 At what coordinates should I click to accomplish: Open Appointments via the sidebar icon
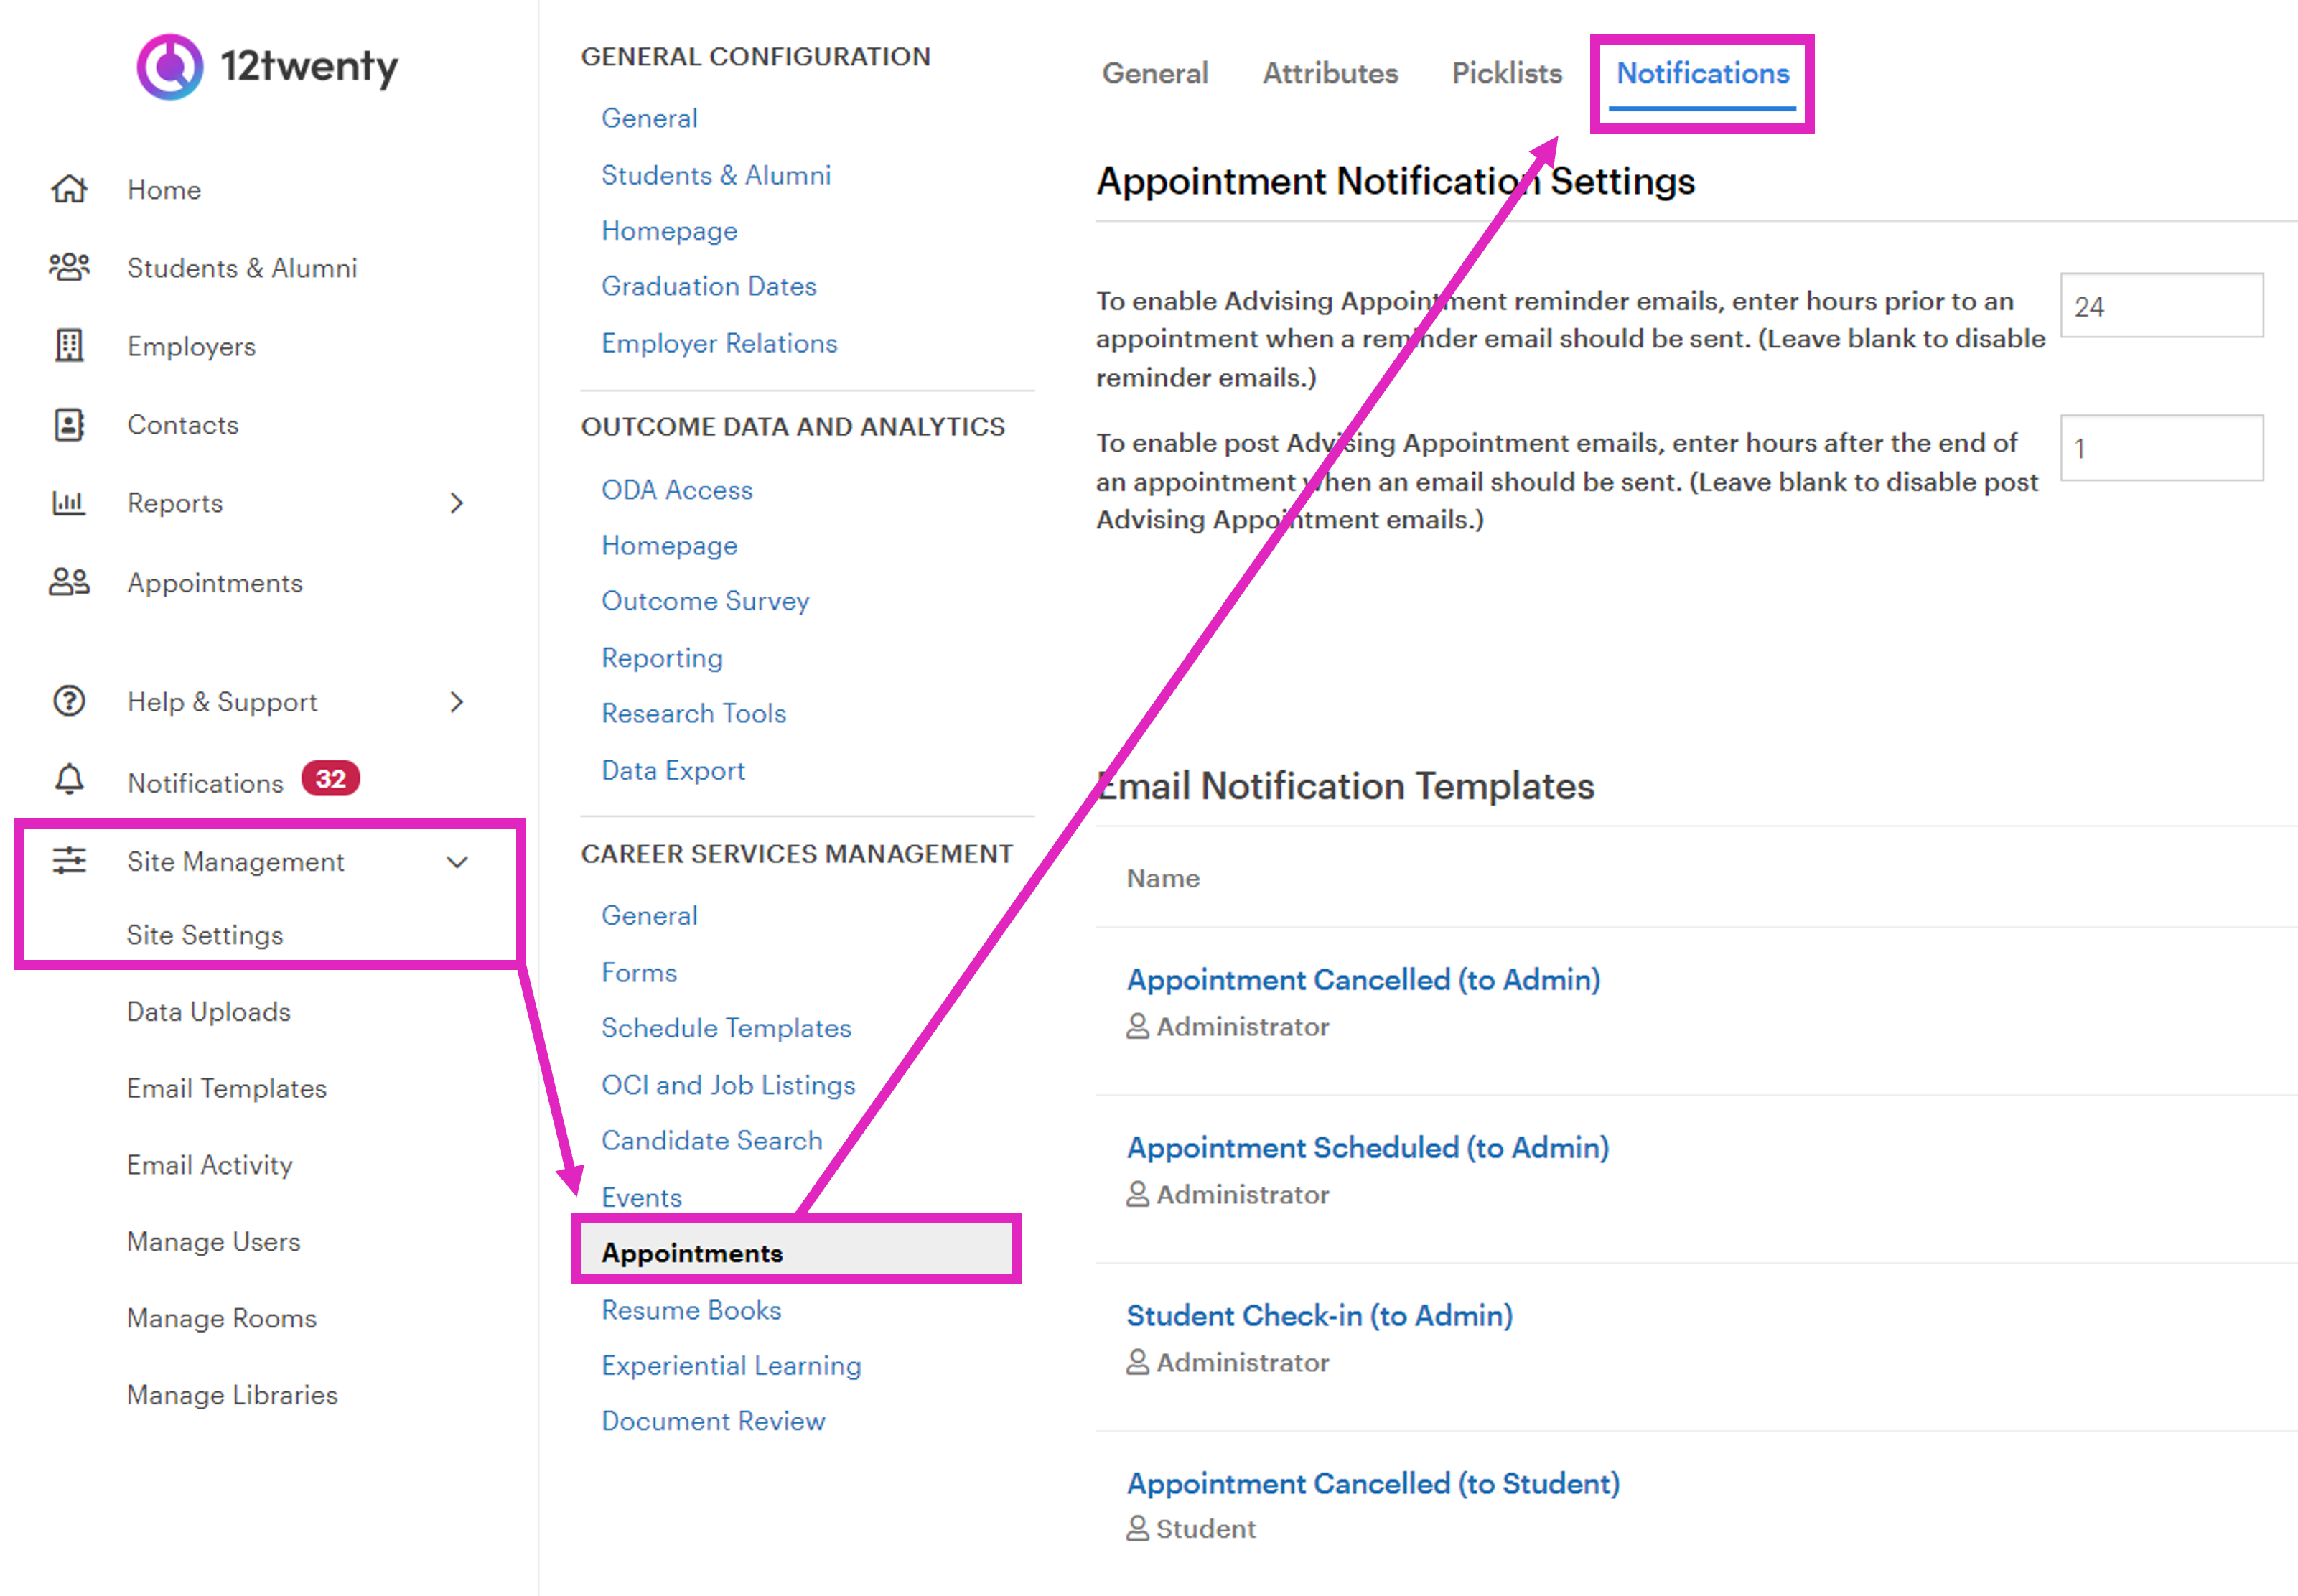point(68,581)
